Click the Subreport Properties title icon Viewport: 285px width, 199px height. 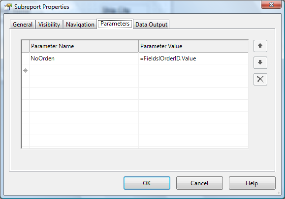(8, 7)
